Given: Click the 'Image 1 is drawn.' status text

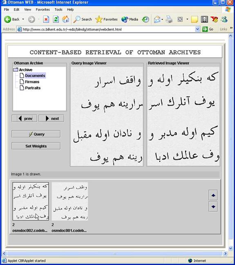Looking at the screenshot, I should point(26,174).
